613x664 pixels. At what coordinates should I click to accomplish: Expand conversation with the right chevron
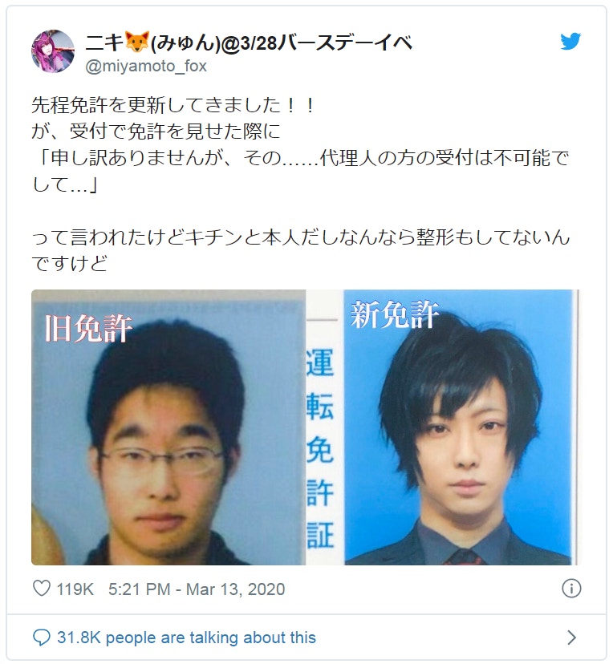pyautogui.click(x=571, y=638)
